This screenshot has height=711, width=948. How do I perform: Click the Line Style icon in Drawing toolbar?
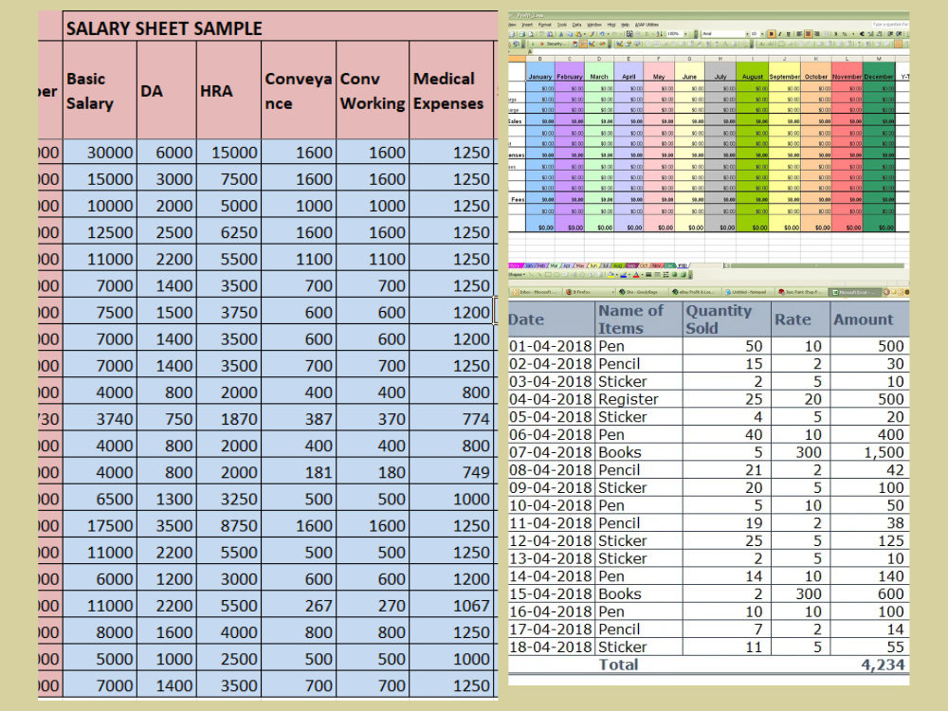(648, 275)
